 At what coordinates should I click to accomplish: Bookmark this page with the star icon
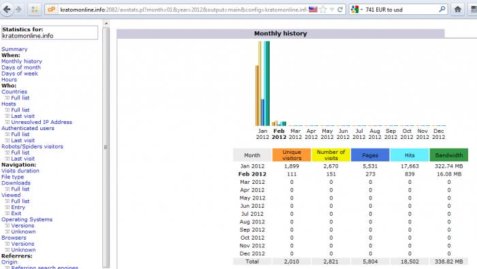324,10
